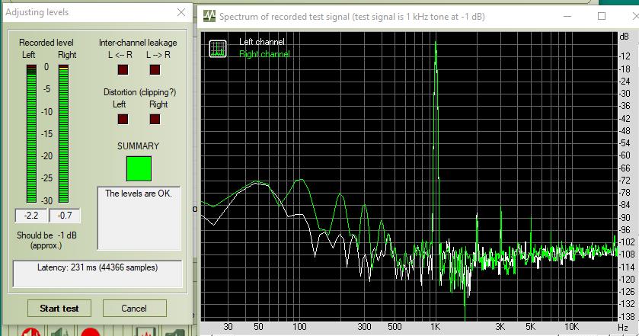This screenshot has width=639, height=336.
Task: Click the L --> R leakage indicator
Action: 155,70
